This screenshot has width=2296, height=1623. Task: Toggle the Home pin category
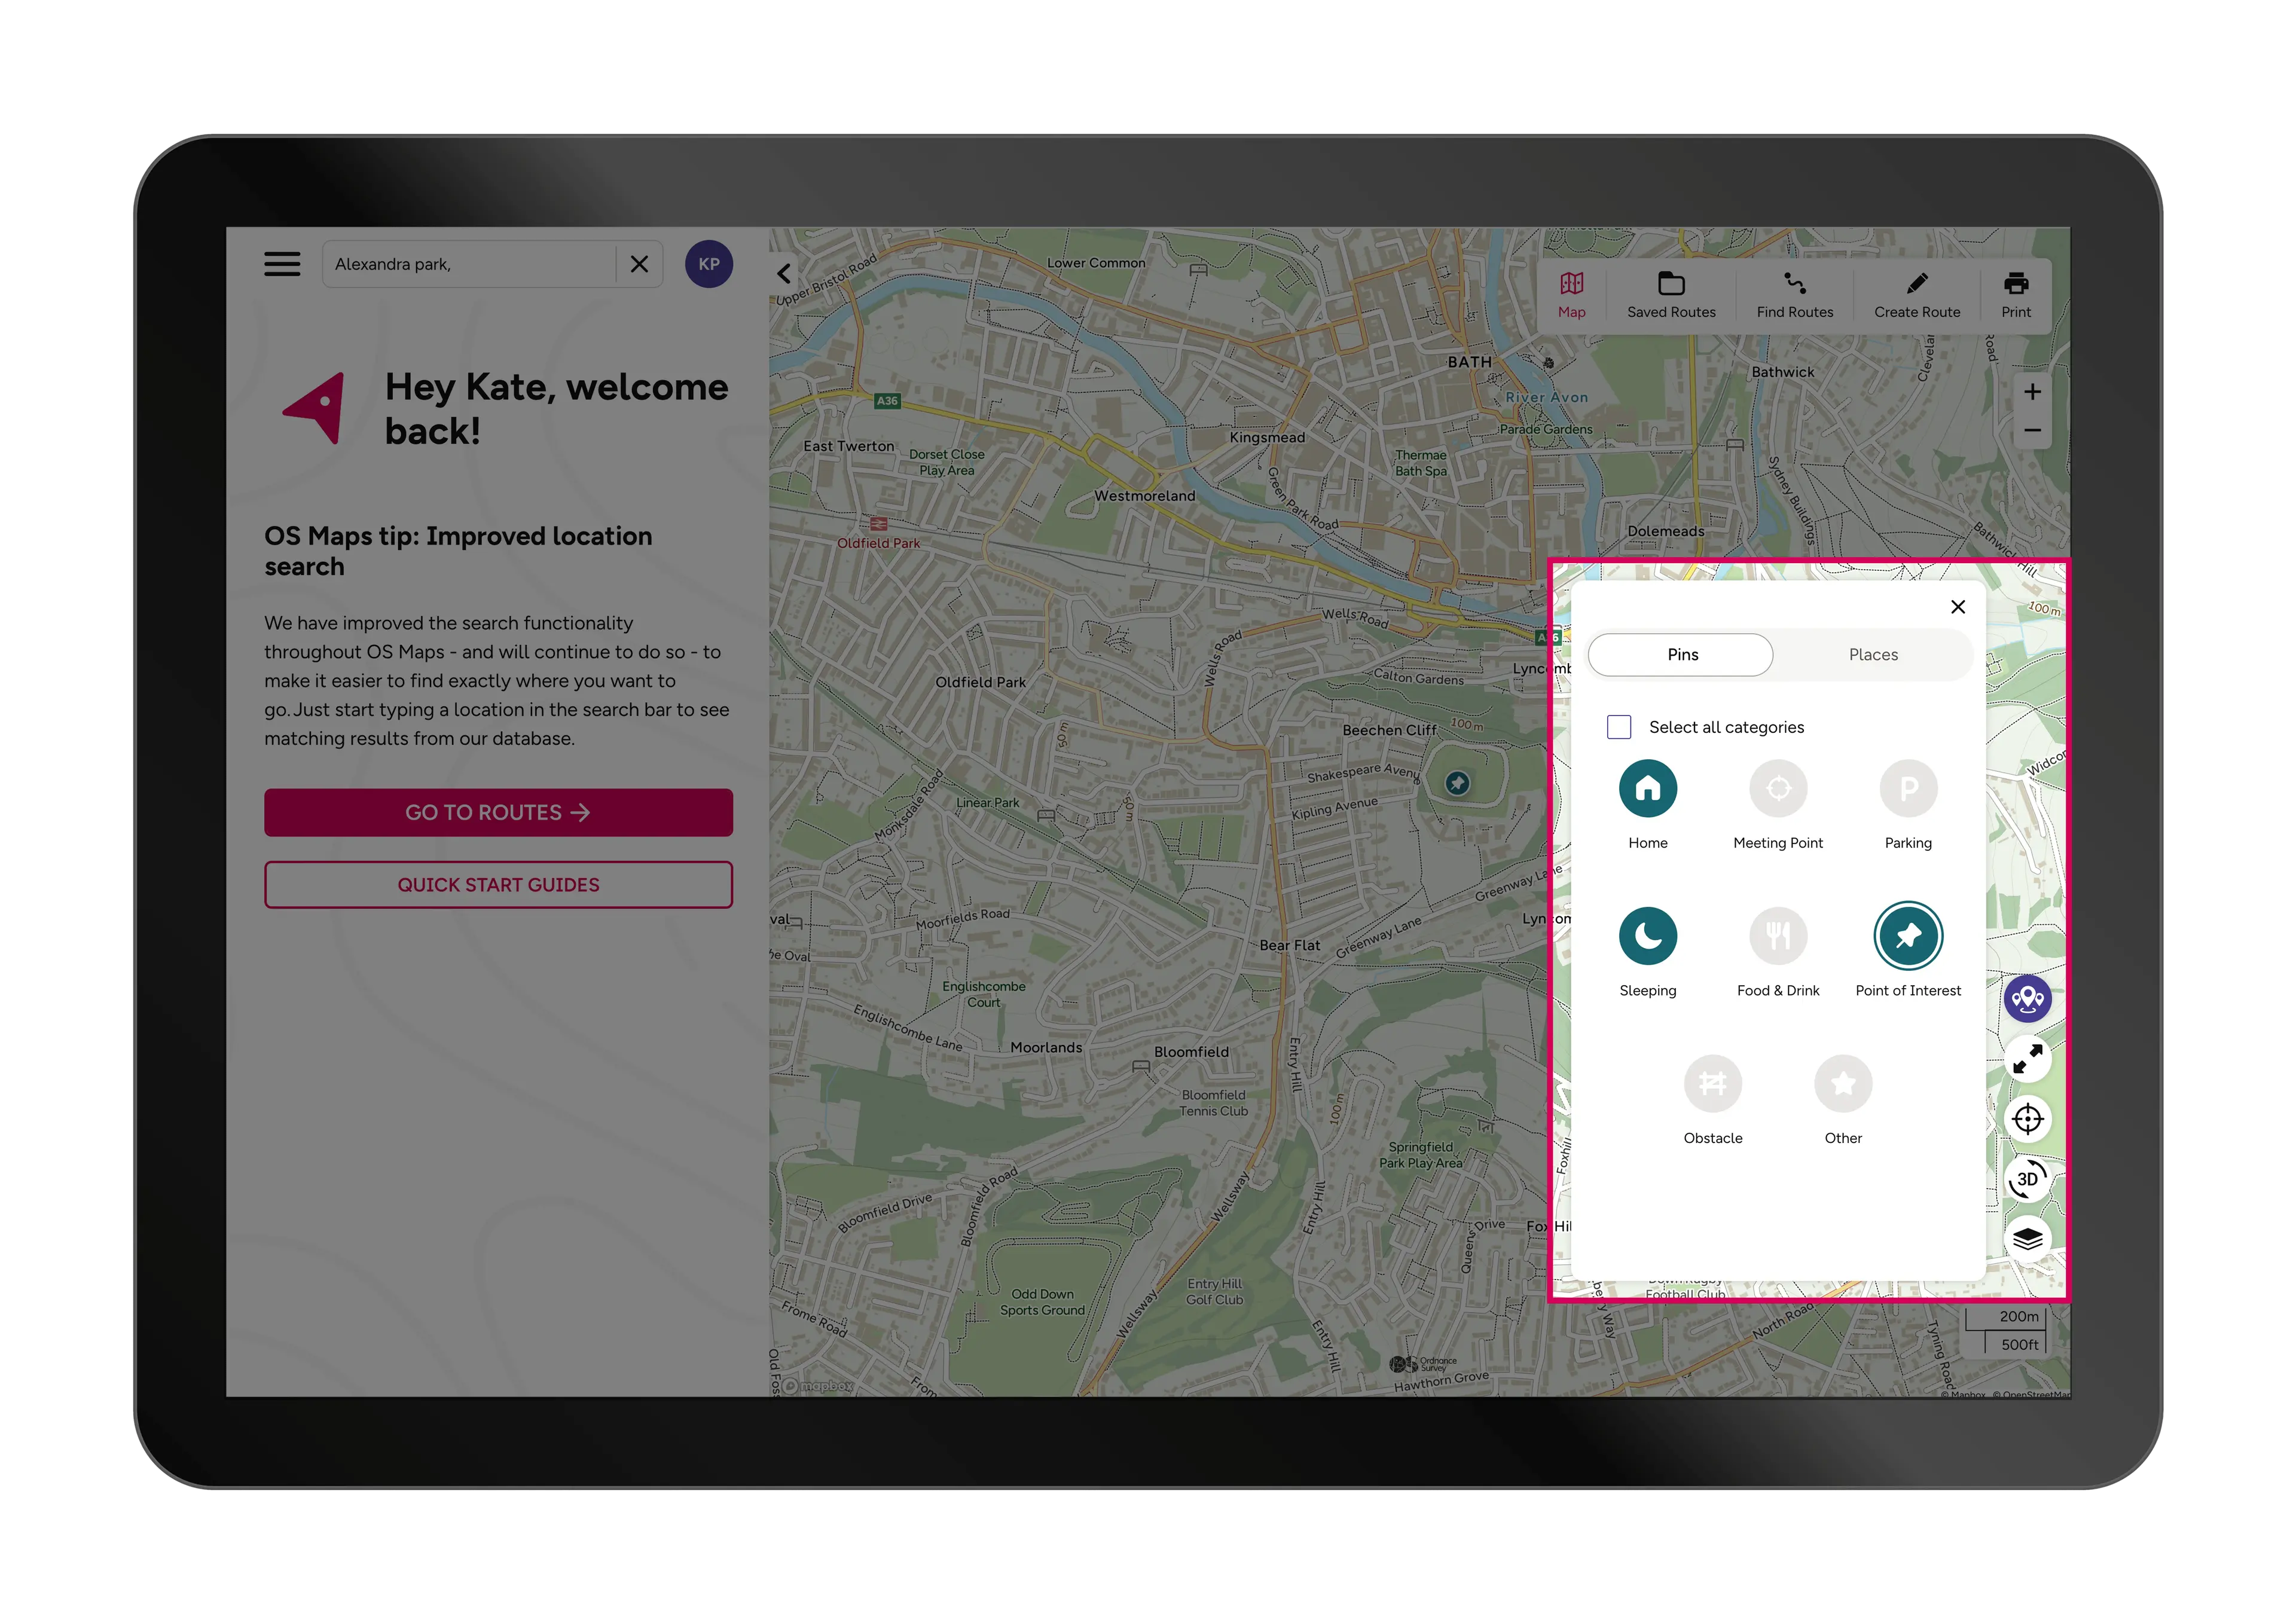point(1648,789)
